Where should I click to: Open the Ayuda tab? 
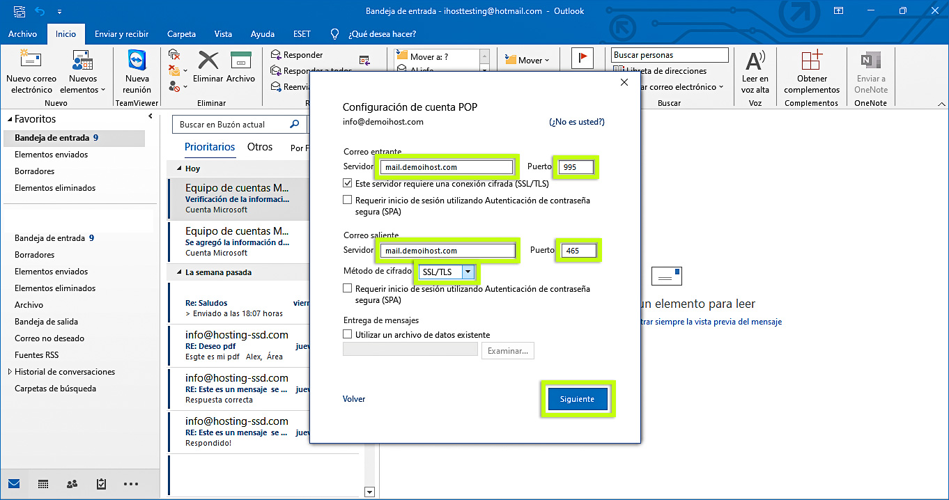tap(263, 34)
